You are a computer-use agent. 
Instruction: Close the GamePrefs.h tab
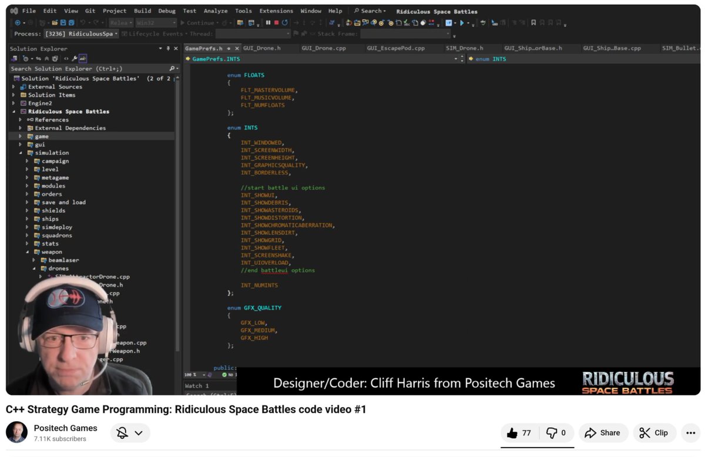[x=237, y=48]
